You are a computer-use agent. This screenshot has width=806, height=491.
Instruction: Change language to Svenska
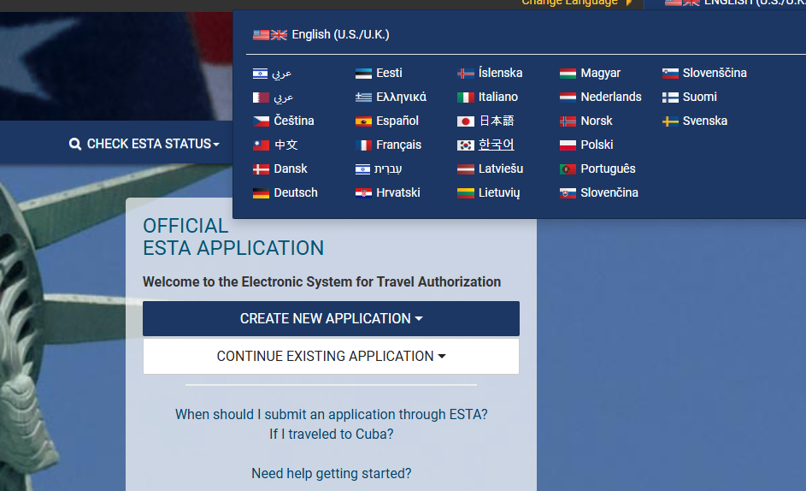[705, 121]
